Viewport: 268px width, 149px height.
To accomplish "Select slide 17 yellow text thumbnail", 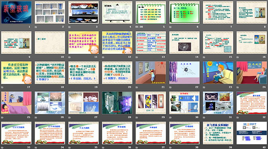I will click(x=16, y=72).
